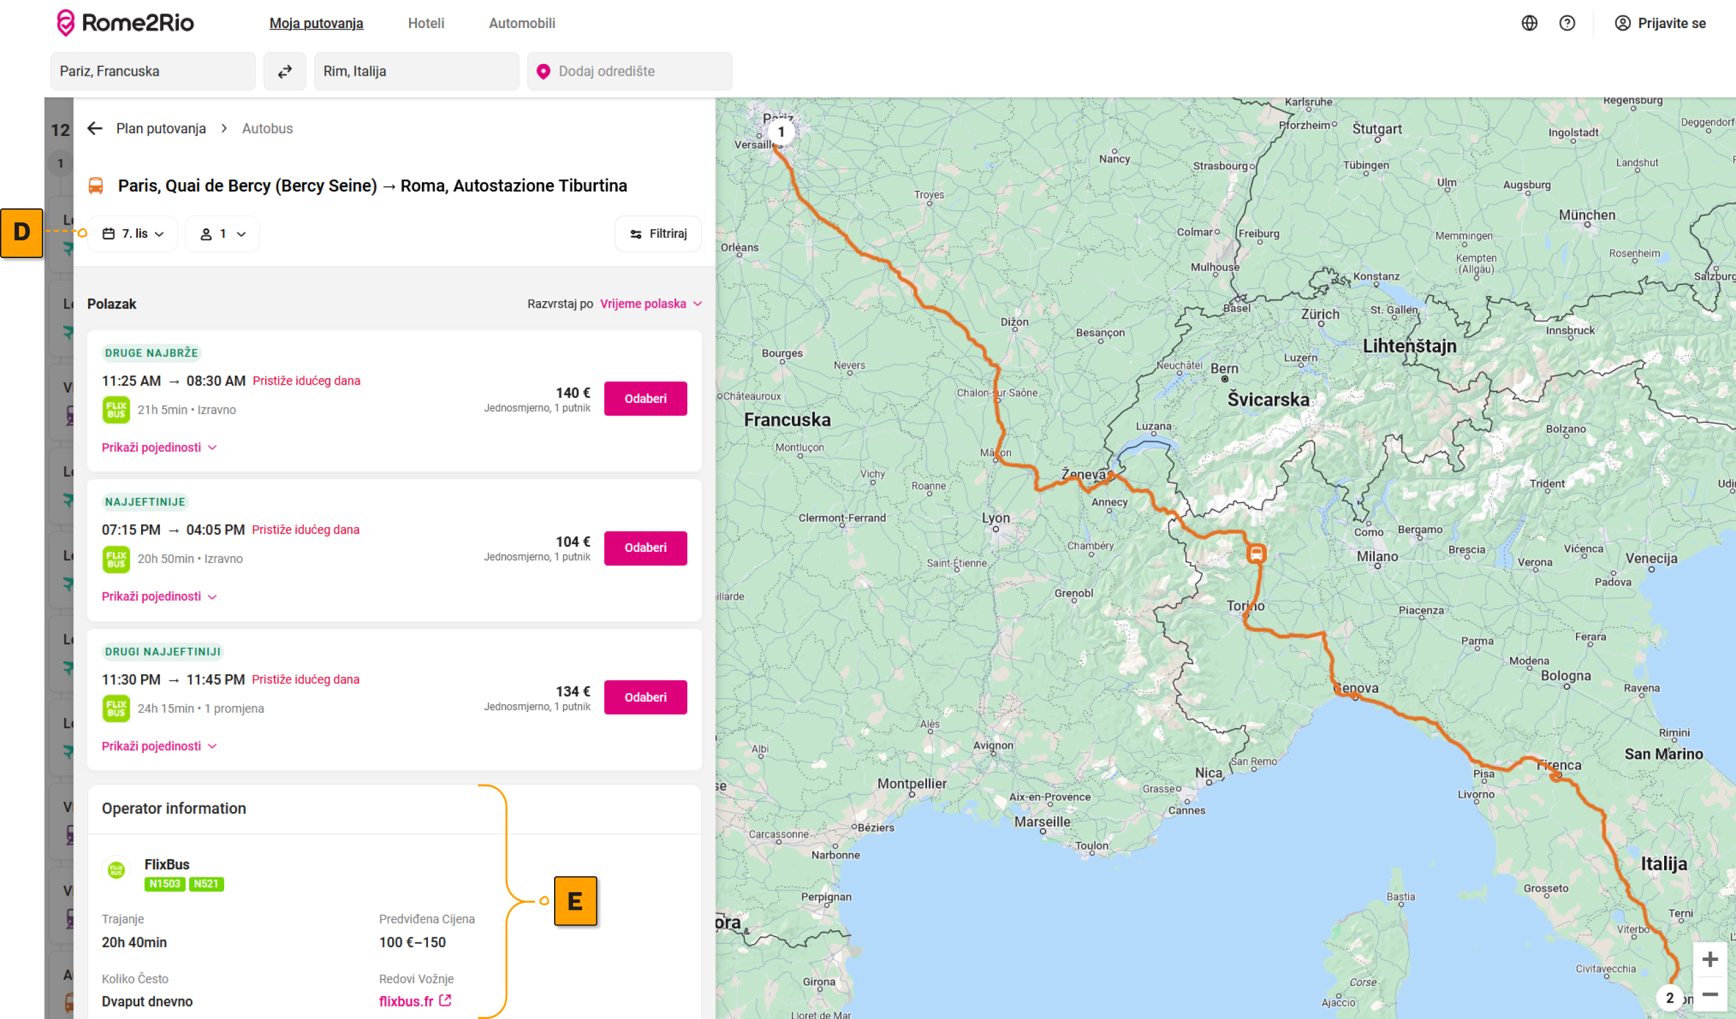Viewport: 1736px width, 1019px height.
Task: Click the Filtriraj button
Action: [x=658, y=234]
